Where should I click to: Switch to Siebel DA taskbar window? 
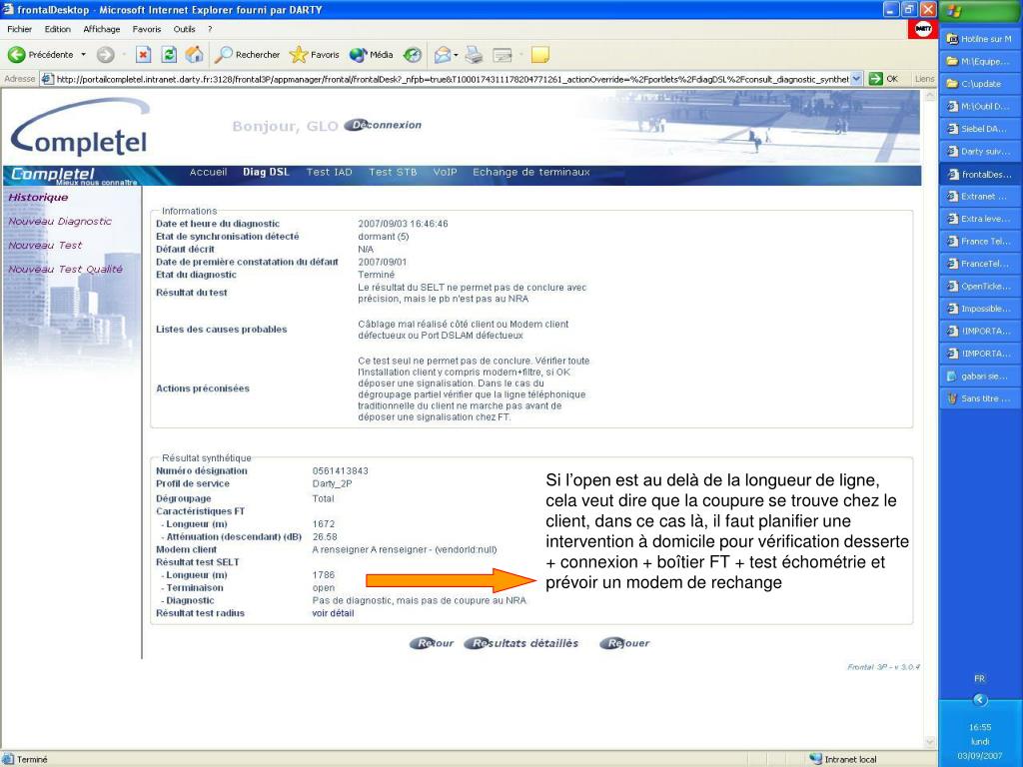980,129
